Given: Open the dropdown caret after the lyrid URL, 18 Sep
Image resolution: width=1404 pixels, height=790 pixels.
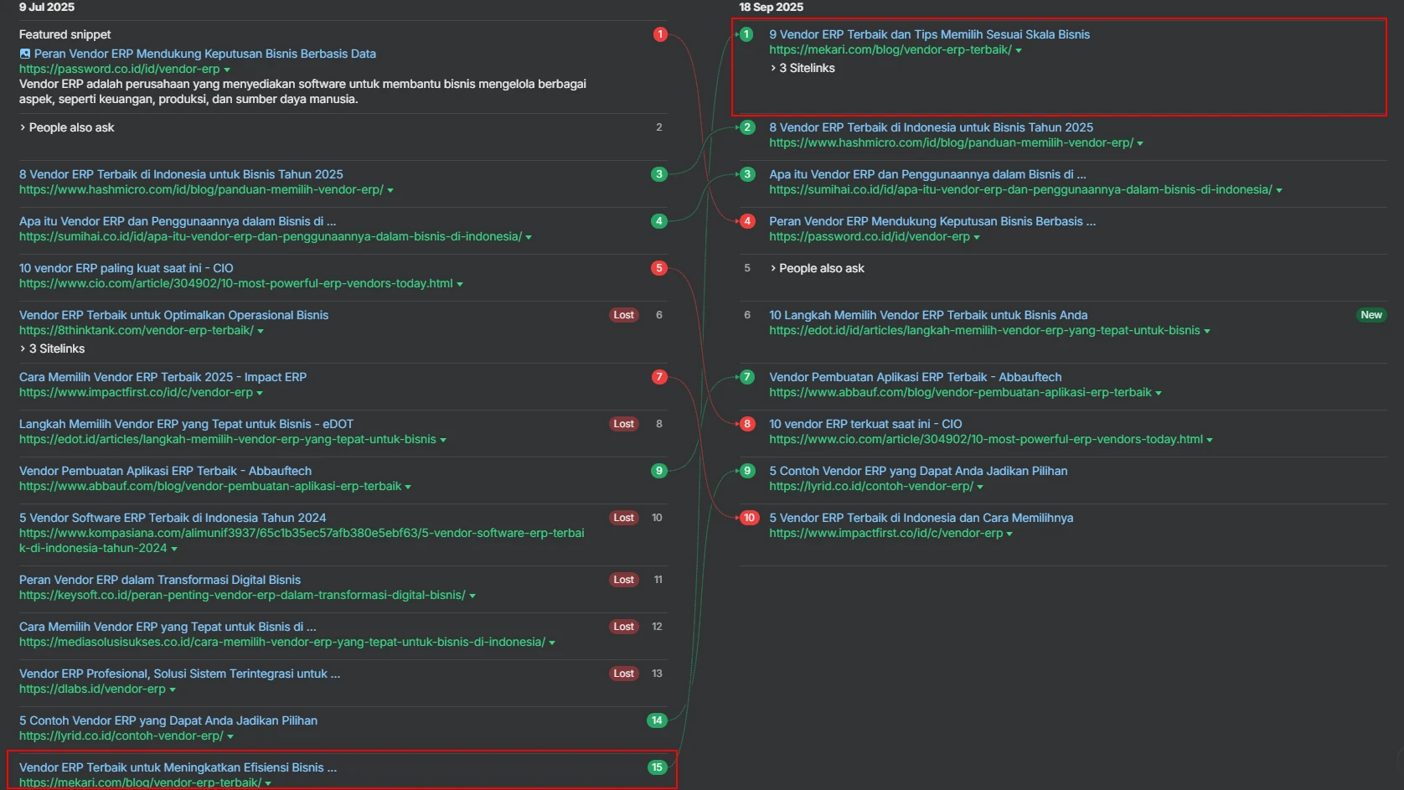Looking at the screenshot, I should 980,487.
